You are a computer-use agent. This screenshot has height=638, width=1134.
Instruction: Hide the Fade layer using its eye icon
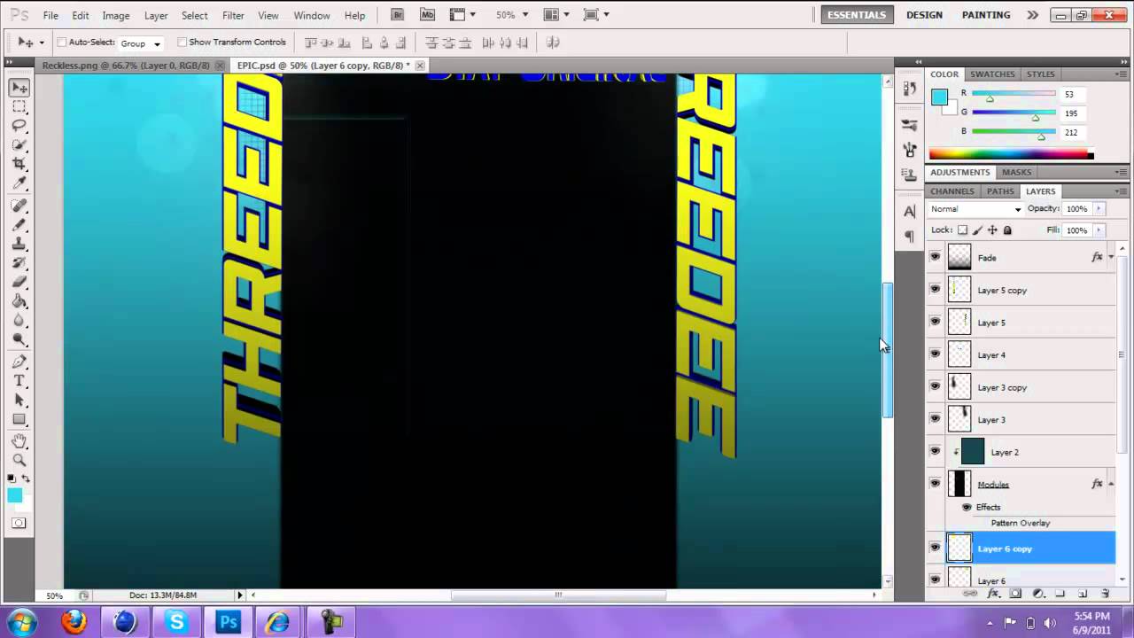coord(935,257)
